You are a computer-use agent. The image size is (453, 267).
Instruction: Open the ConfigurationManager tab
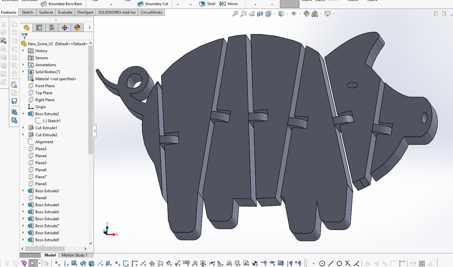(x=52, y=28)
